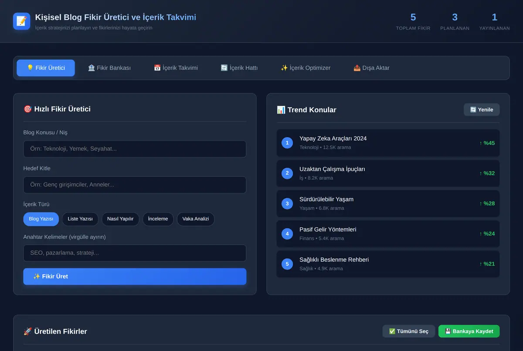Click rank badge 5 beside Sağlıklı Beslenme Rehberi
The height and width of the screenshot is (351, 523).
(x=287, y=264)
